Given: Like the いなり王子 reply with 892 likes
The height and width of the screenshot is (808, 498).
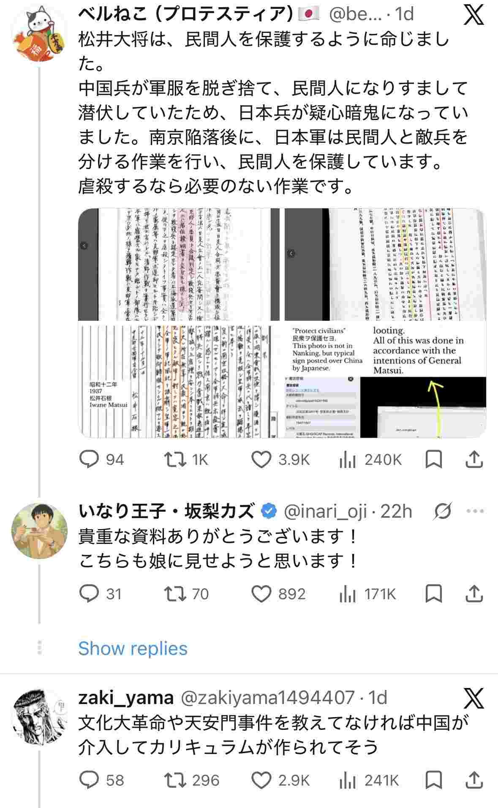Looking at the screenshot, I should pyautogui.click(x=278, y=594).
